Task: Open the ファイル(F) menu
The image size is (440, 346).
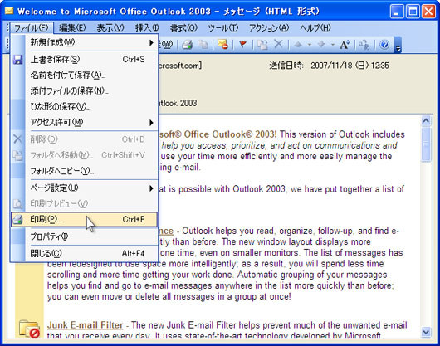Action: click(32, 28)
